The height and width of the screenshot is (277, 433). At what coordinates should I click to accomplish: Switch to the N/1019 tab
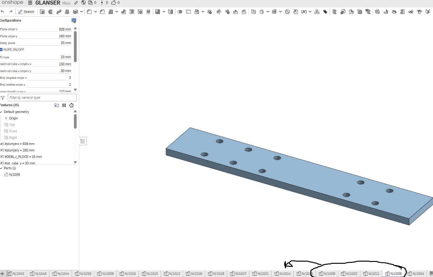216,274
